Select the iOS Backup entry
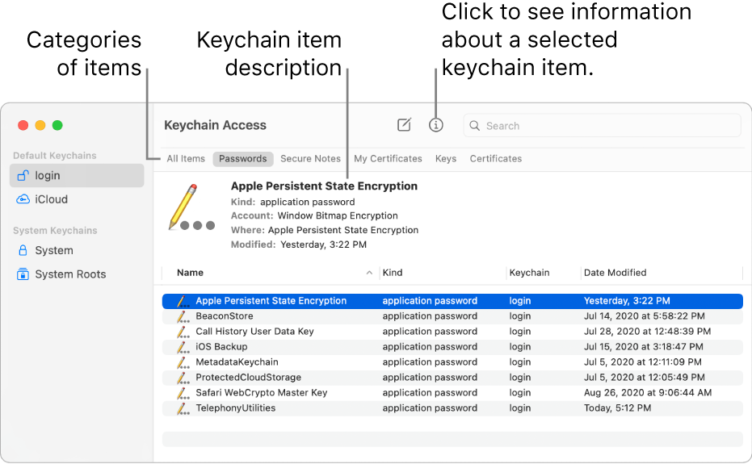The width and height of the screenshot is (752, 464). pos(221,347)
